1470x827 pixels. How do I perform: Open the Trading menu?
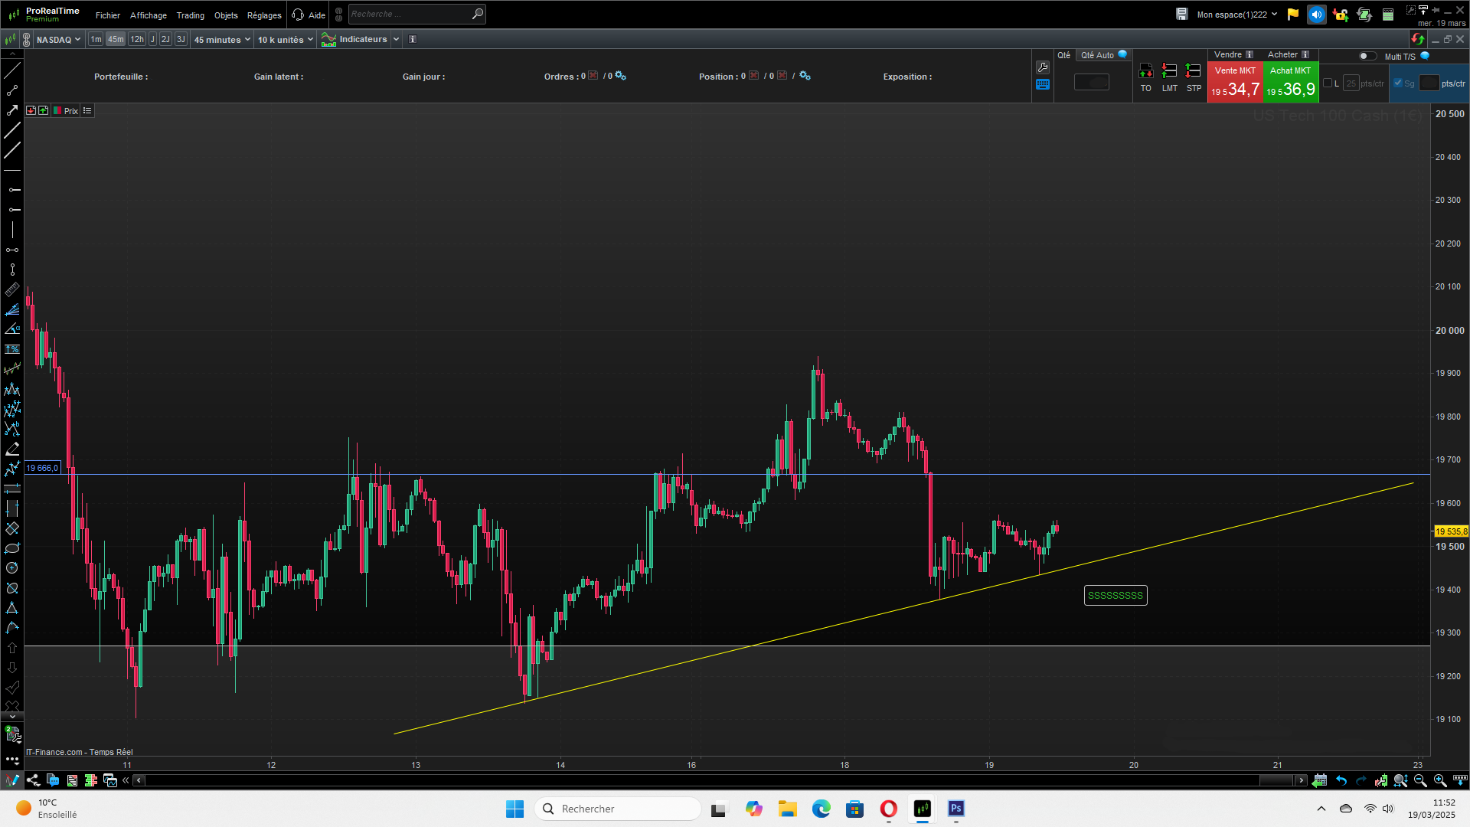(190, 15)
